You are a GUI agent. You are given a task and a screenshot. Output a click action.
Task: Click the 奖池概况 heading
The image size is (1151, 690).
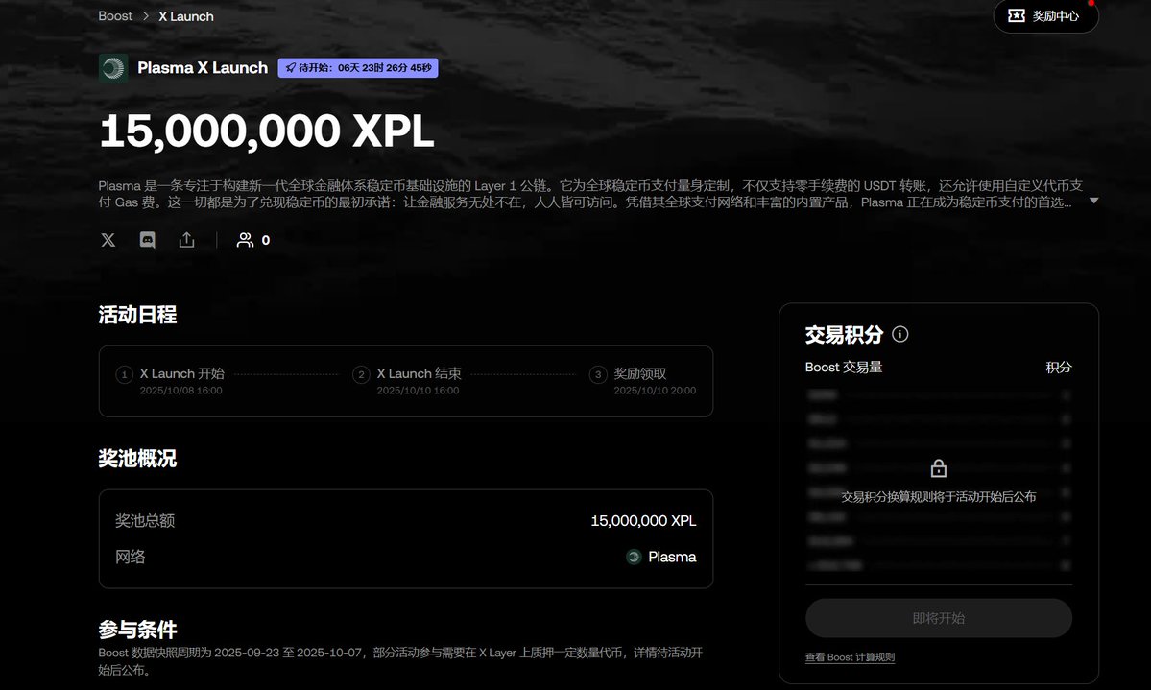coord(137,459)
